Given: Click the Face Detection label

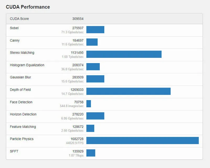Looking at the screenshot, I should coord(21,102).
